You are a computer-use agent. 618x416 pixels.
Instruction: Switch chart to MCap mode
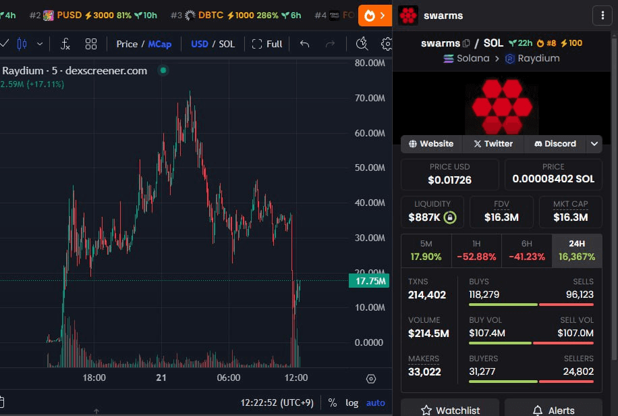click(160, 44)
